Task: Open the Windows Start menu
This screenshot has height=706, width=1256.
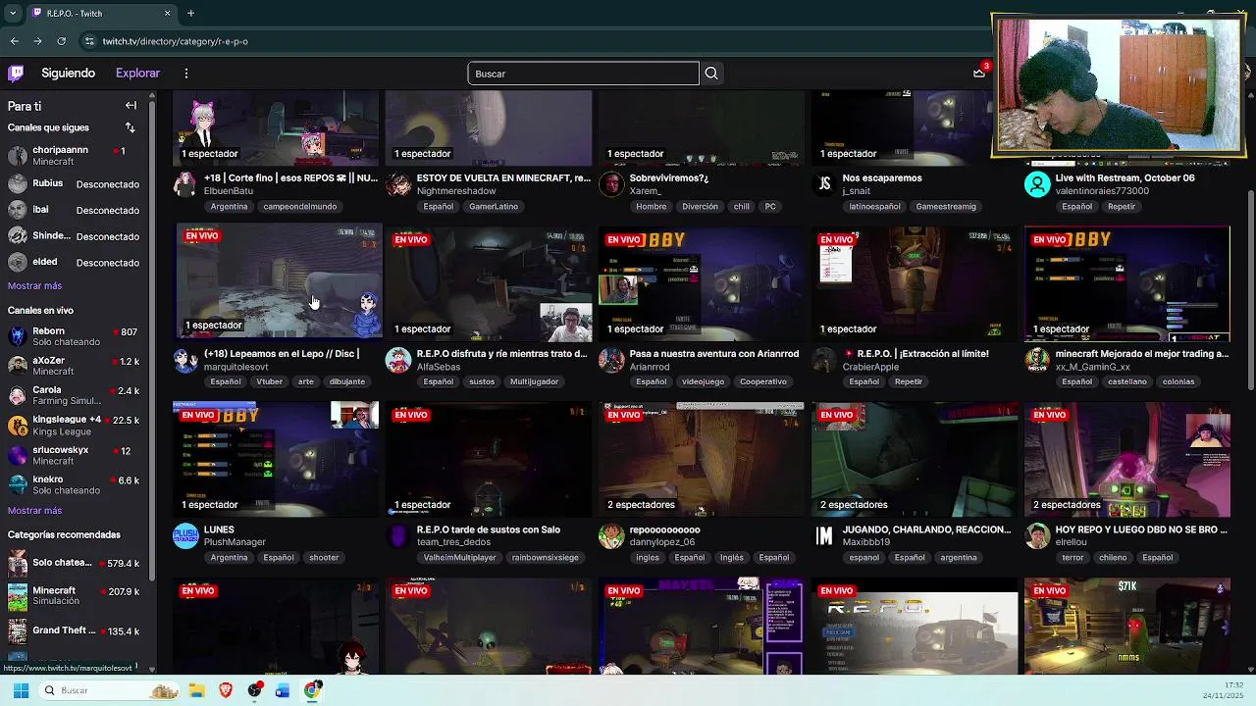Action: (21, 690)
